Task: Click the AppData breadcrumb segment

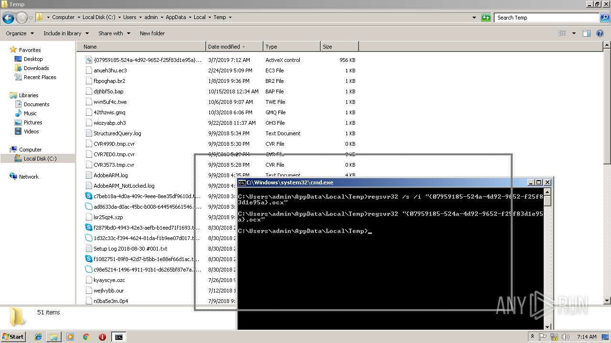Action: pos(176,17)
